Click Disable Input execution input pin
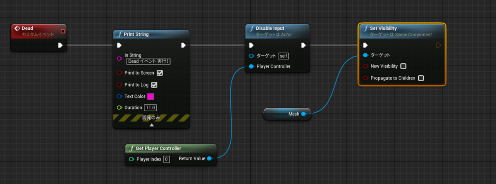Viewport: 496px width, 184px height. tap(251, 45)
